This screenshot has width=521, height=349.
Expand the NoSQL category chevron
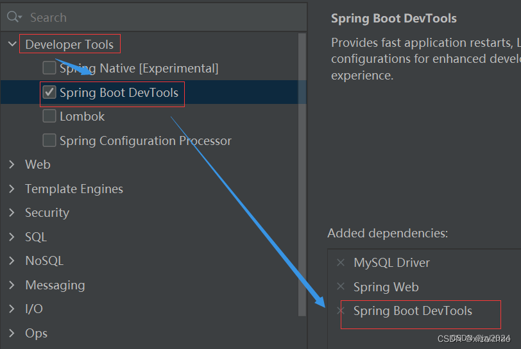pos(12,260)
